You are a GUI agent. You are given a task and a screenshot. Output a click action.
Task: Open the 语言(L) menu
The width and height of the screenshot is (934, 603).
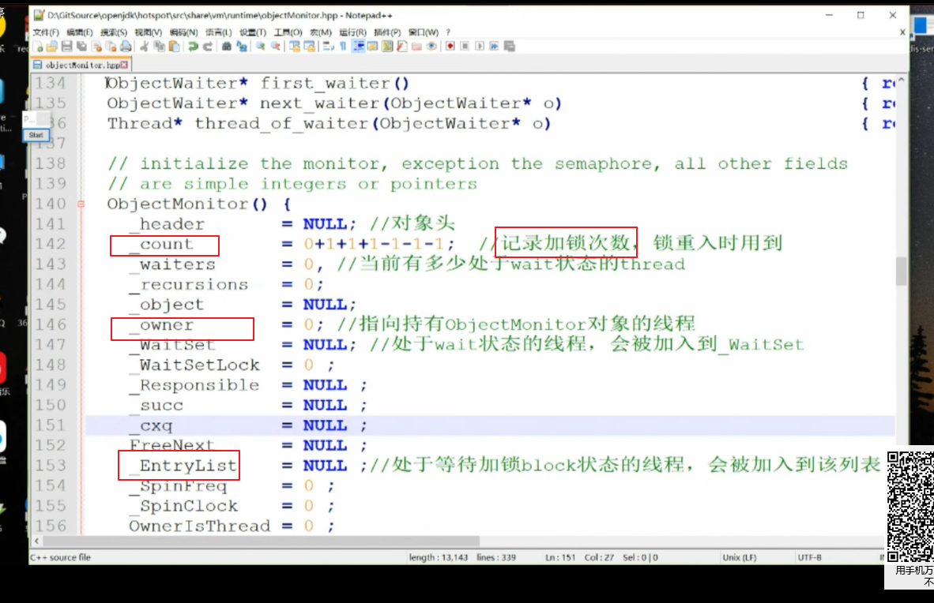[x=219, y=32]
